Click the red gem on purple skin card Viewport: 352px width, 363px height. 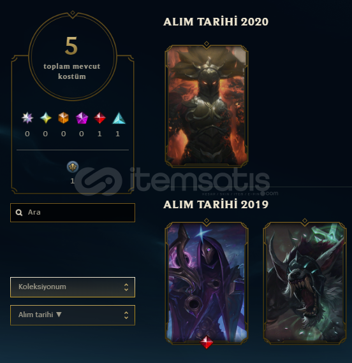[207, 342]
